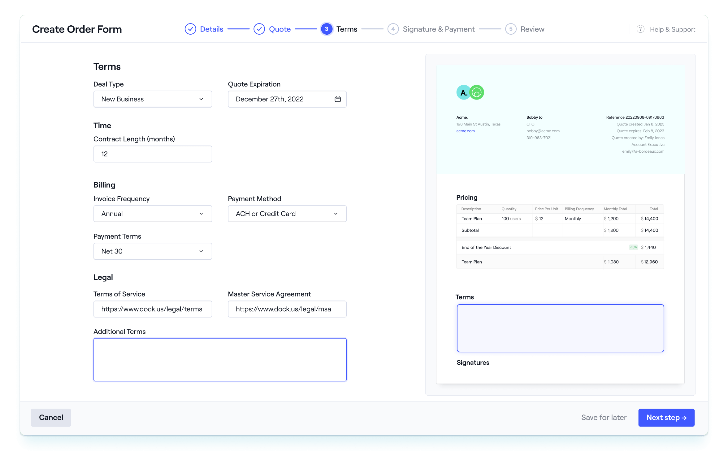Click the Help & Support question mark icon

tap(640, 29)
